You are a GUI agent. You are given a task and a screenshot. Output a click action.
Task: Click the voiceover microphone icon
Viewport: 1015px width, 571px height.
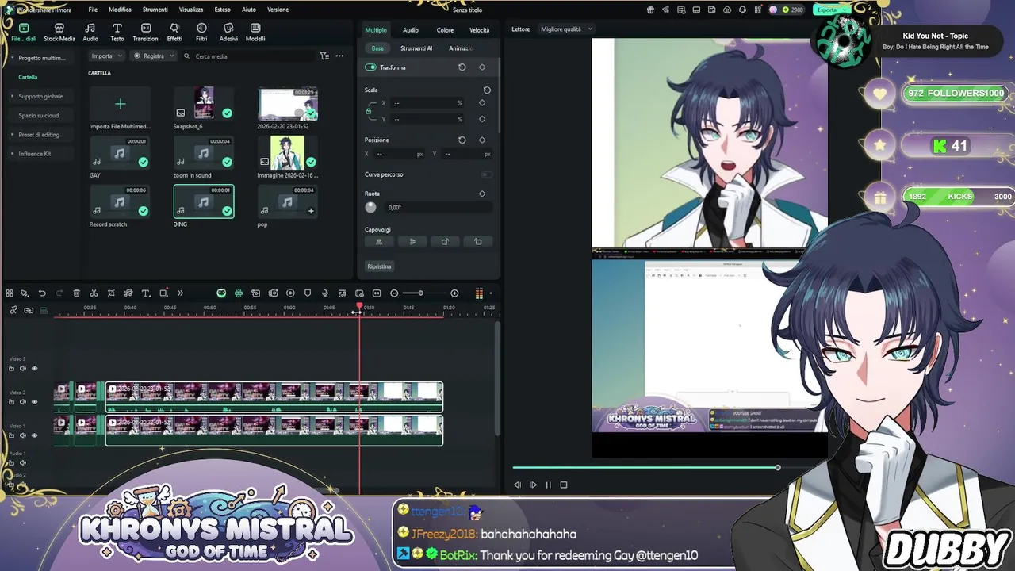click(x=325, y=293)
